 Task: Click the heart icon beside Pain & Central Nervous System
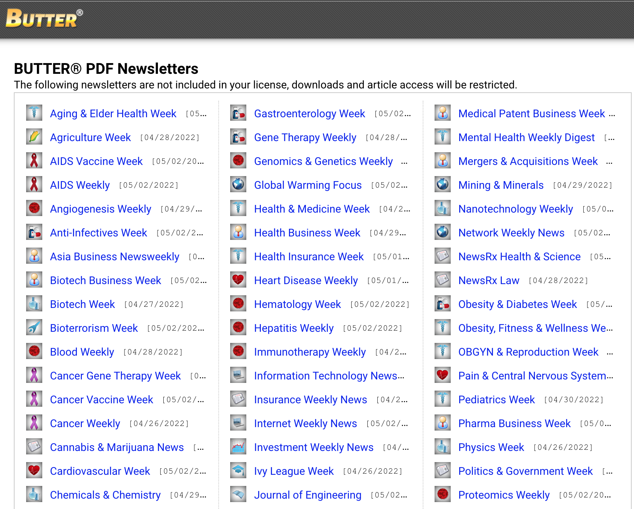pos(443,375)
